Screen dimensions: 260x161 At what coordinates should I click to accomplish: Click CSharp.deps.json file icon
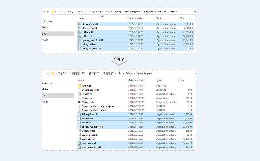pyautogui.click(x=79, y=90)
